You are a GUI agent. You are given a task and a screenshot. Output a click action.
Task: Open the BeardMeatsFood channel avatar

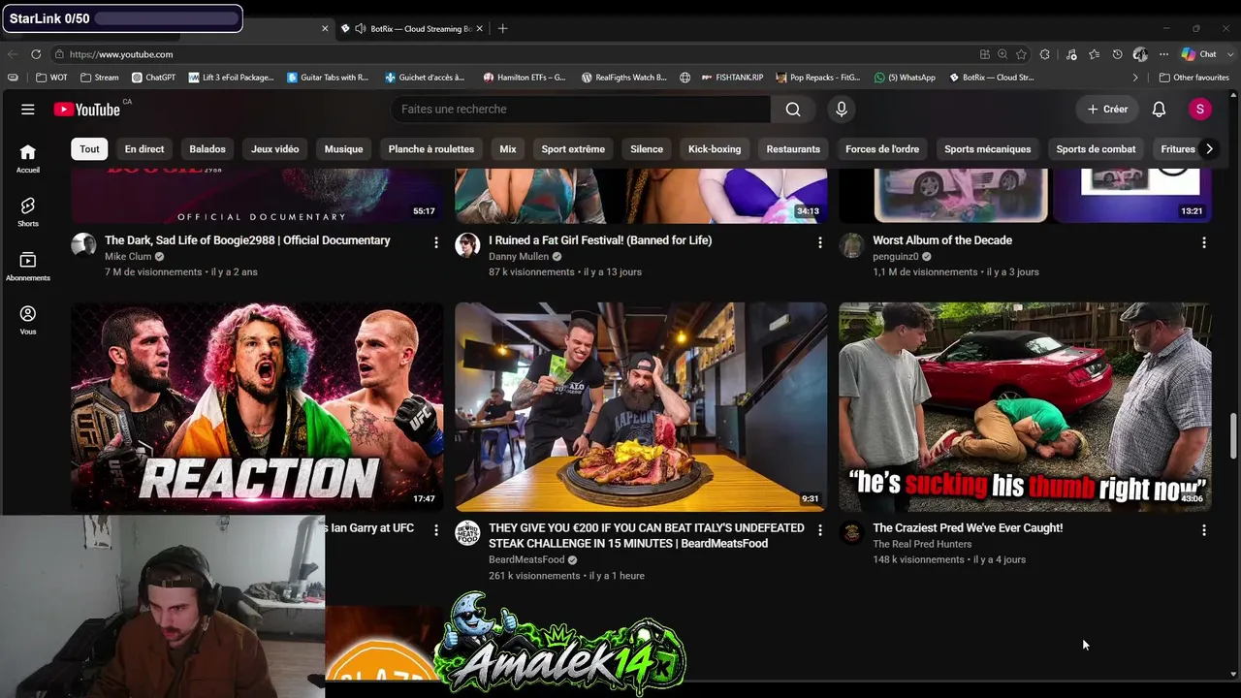(467, 532)
